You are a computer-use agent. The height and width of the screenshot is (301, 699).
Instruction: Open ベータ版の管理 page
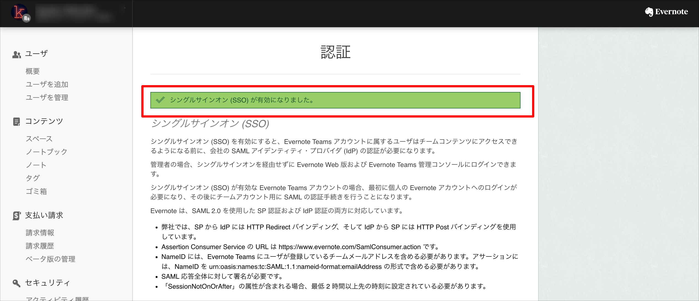(50, 259)
